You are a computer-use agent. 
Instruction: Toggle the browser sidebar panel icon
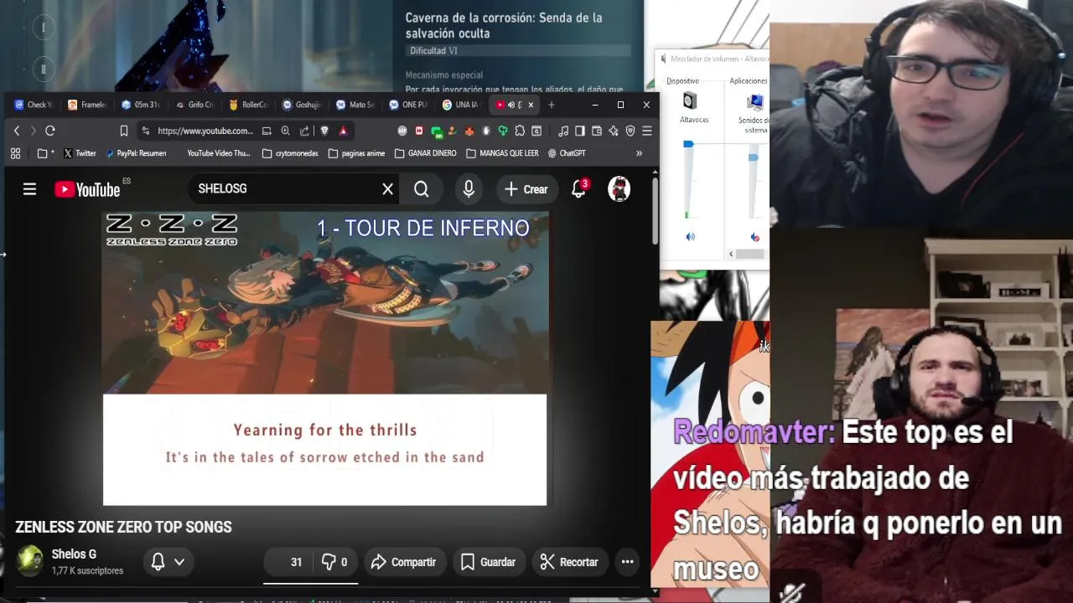[579, 131]
